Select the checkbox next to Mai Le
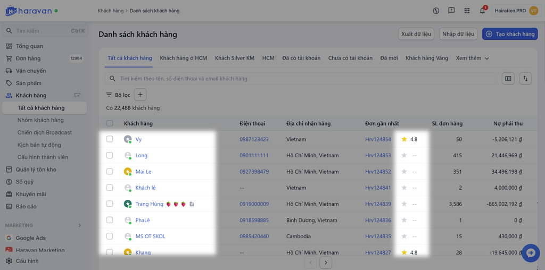Screen dimensions: 545x270 [x=110, y=172]
